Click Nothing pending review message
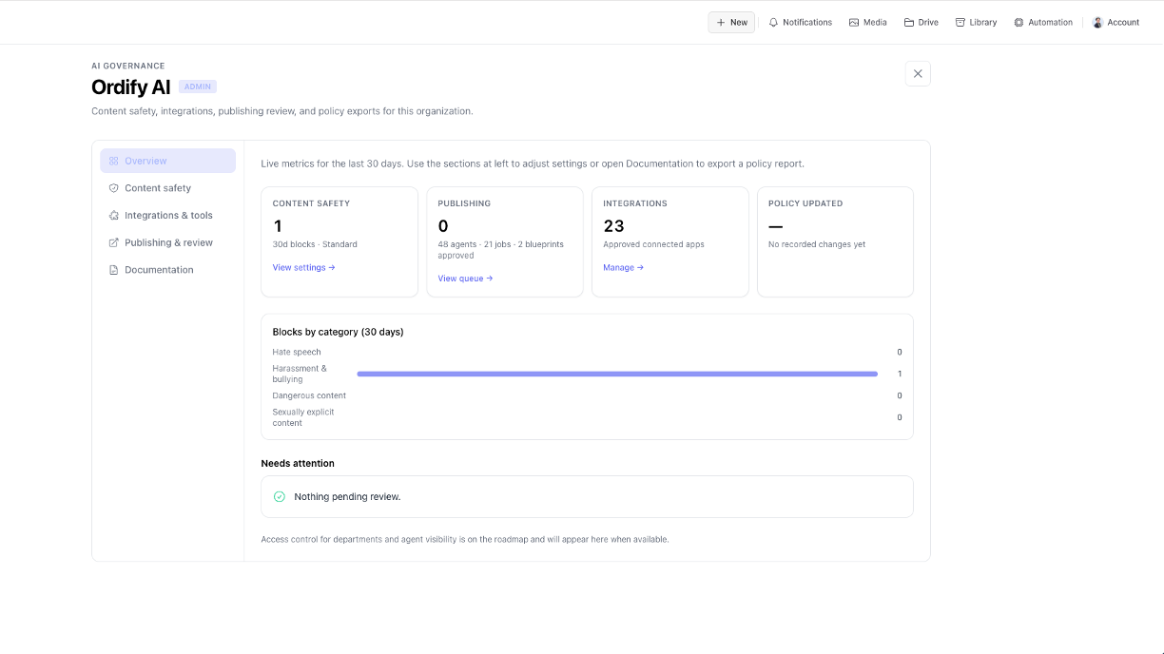 [347, 496]
